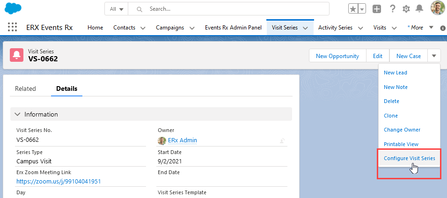Click the Salesforce cloud logo
This screenshot has height=198, width=447.
click(14, 9)
